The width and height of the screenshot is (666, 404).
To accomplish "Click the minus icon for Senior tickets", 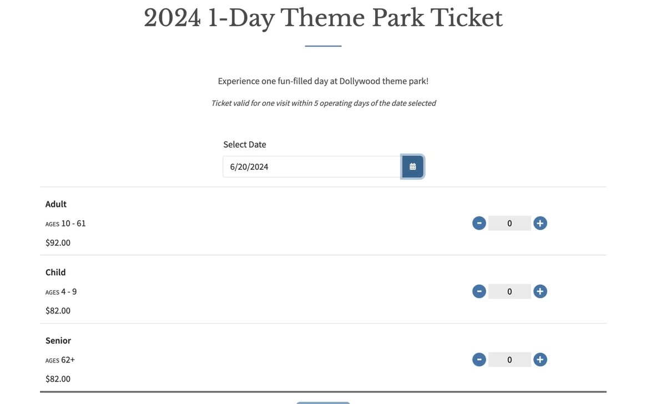I will (479, 359).
